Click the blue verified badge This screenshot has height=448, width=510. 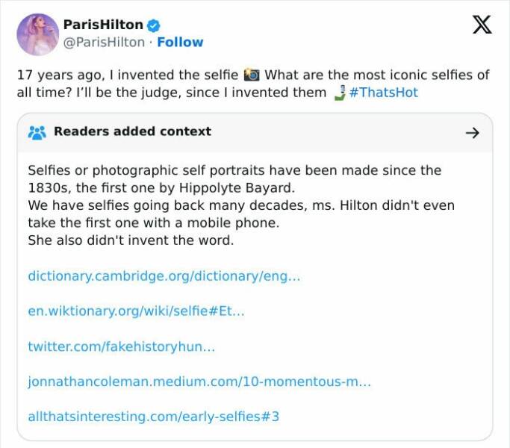154,25
